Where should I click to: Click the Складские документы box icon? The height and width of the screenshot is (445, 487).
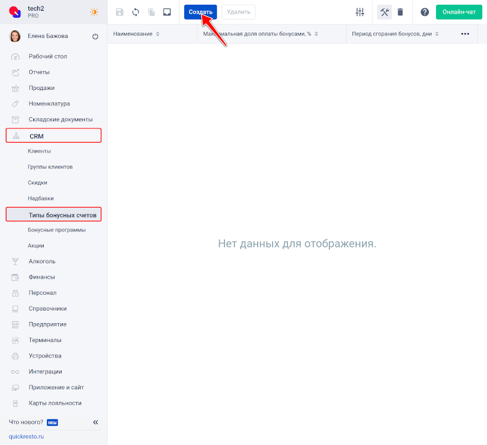click(15, 120)
